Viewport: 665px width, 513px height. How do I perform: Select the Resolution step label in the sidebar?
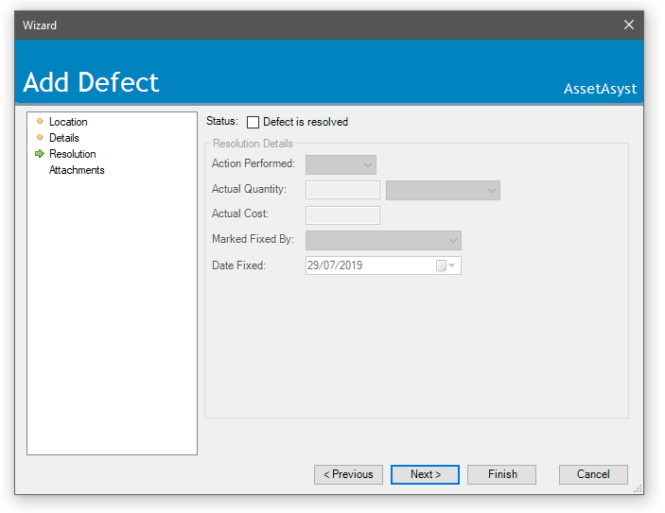click(73, 154)
